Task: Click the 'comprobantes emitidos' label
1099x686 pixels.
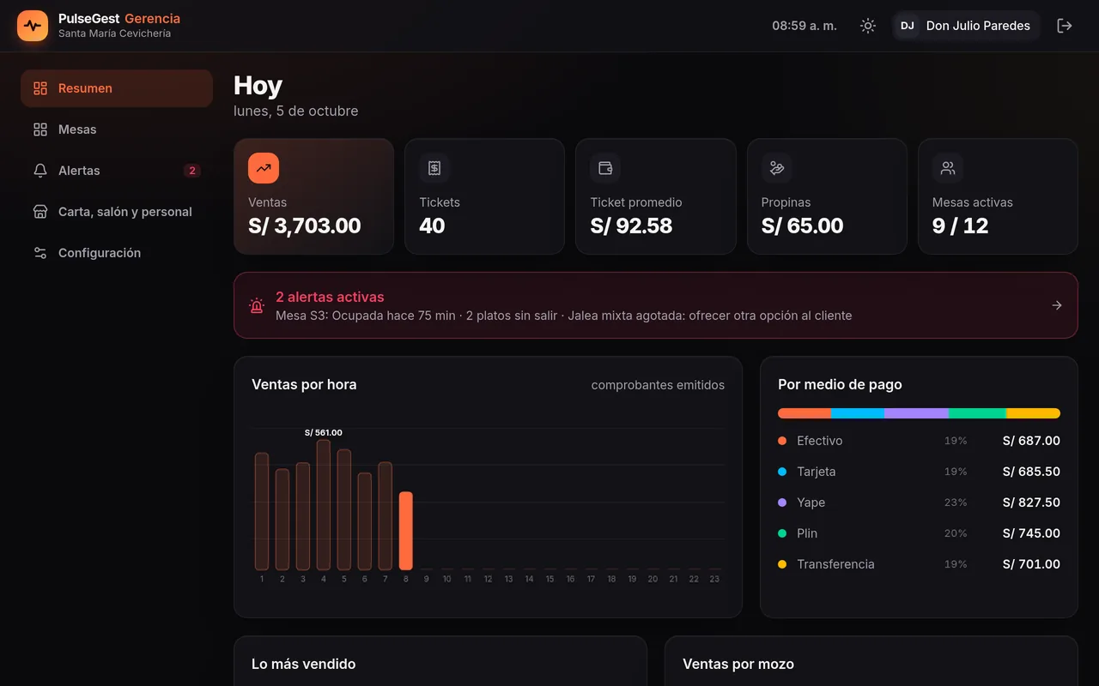Action: 658,385
